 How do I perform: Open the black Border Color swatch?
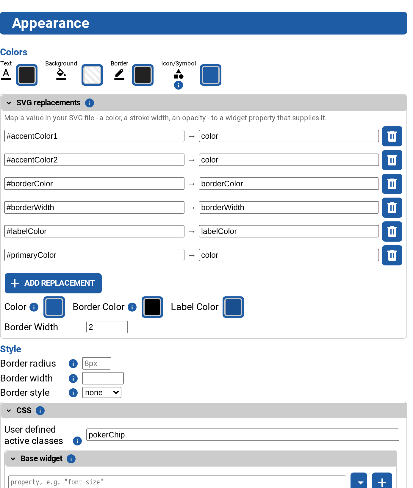pos(152,307)
